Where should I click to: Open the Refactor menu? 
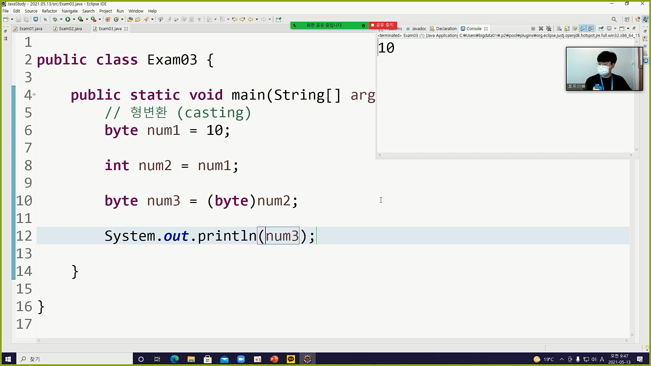tap(49, 11)
